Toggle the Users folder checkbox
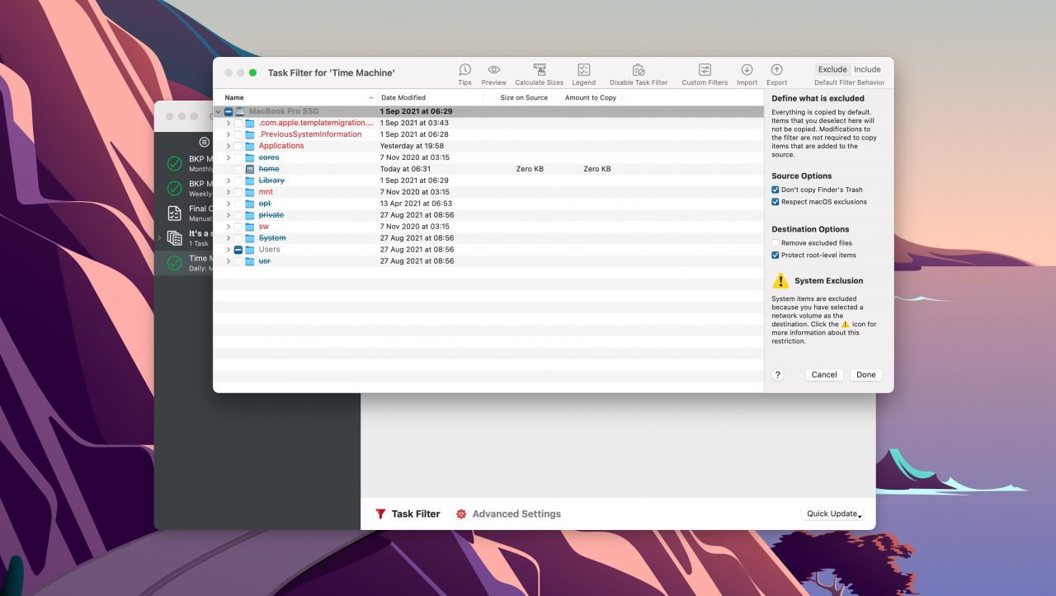Viewport: 1056px width, 596px height. 238,250
